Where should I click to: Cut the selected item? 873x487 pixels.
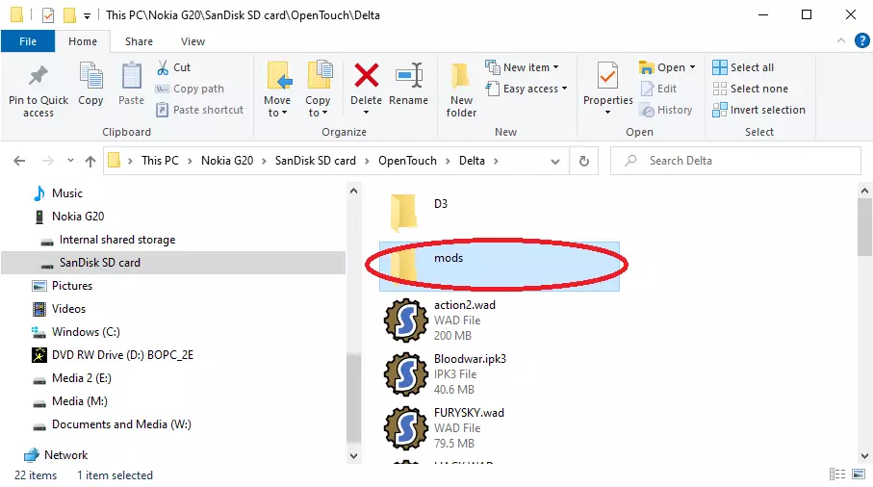tap(173, 67)
